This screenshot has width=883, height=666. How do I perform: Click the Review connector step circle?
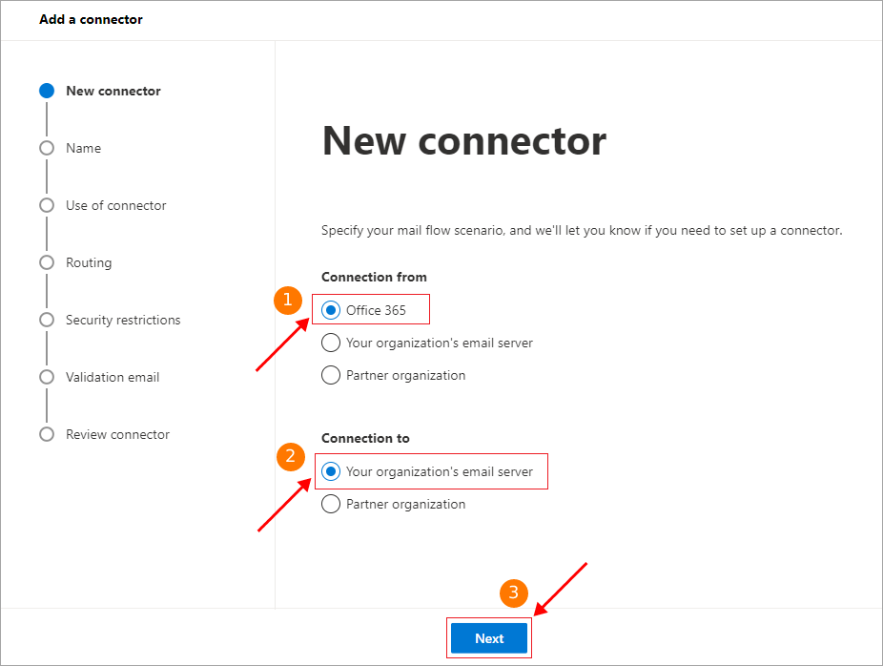tap(47, 434)
